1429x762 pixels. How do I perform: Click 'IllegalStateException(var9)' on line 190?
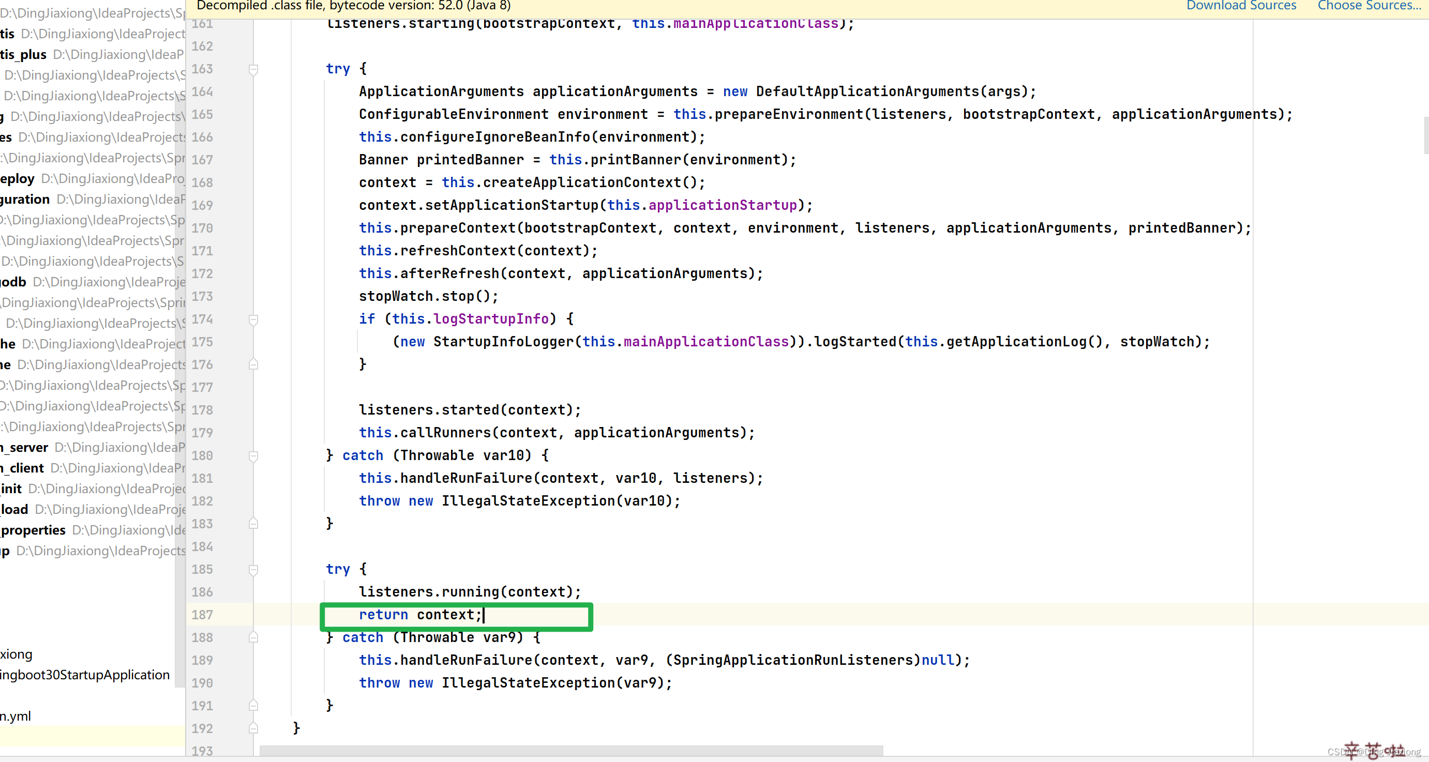pos(552,683)
